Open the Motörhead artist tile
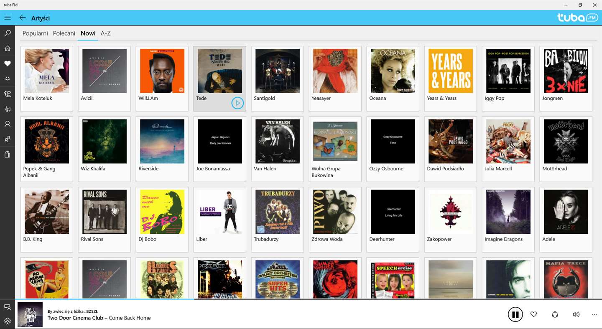The image size is (602, 329). tap(566, 149)
